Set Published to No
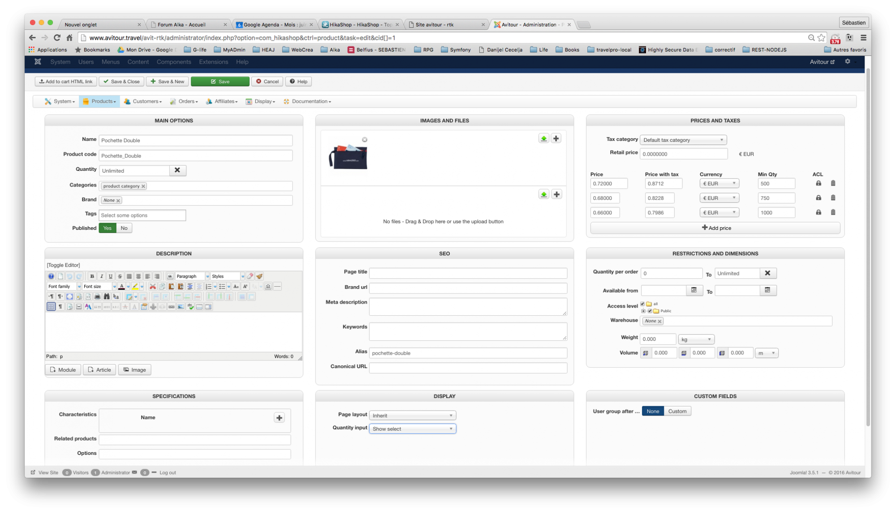The image size is (896, 513). 124,228
